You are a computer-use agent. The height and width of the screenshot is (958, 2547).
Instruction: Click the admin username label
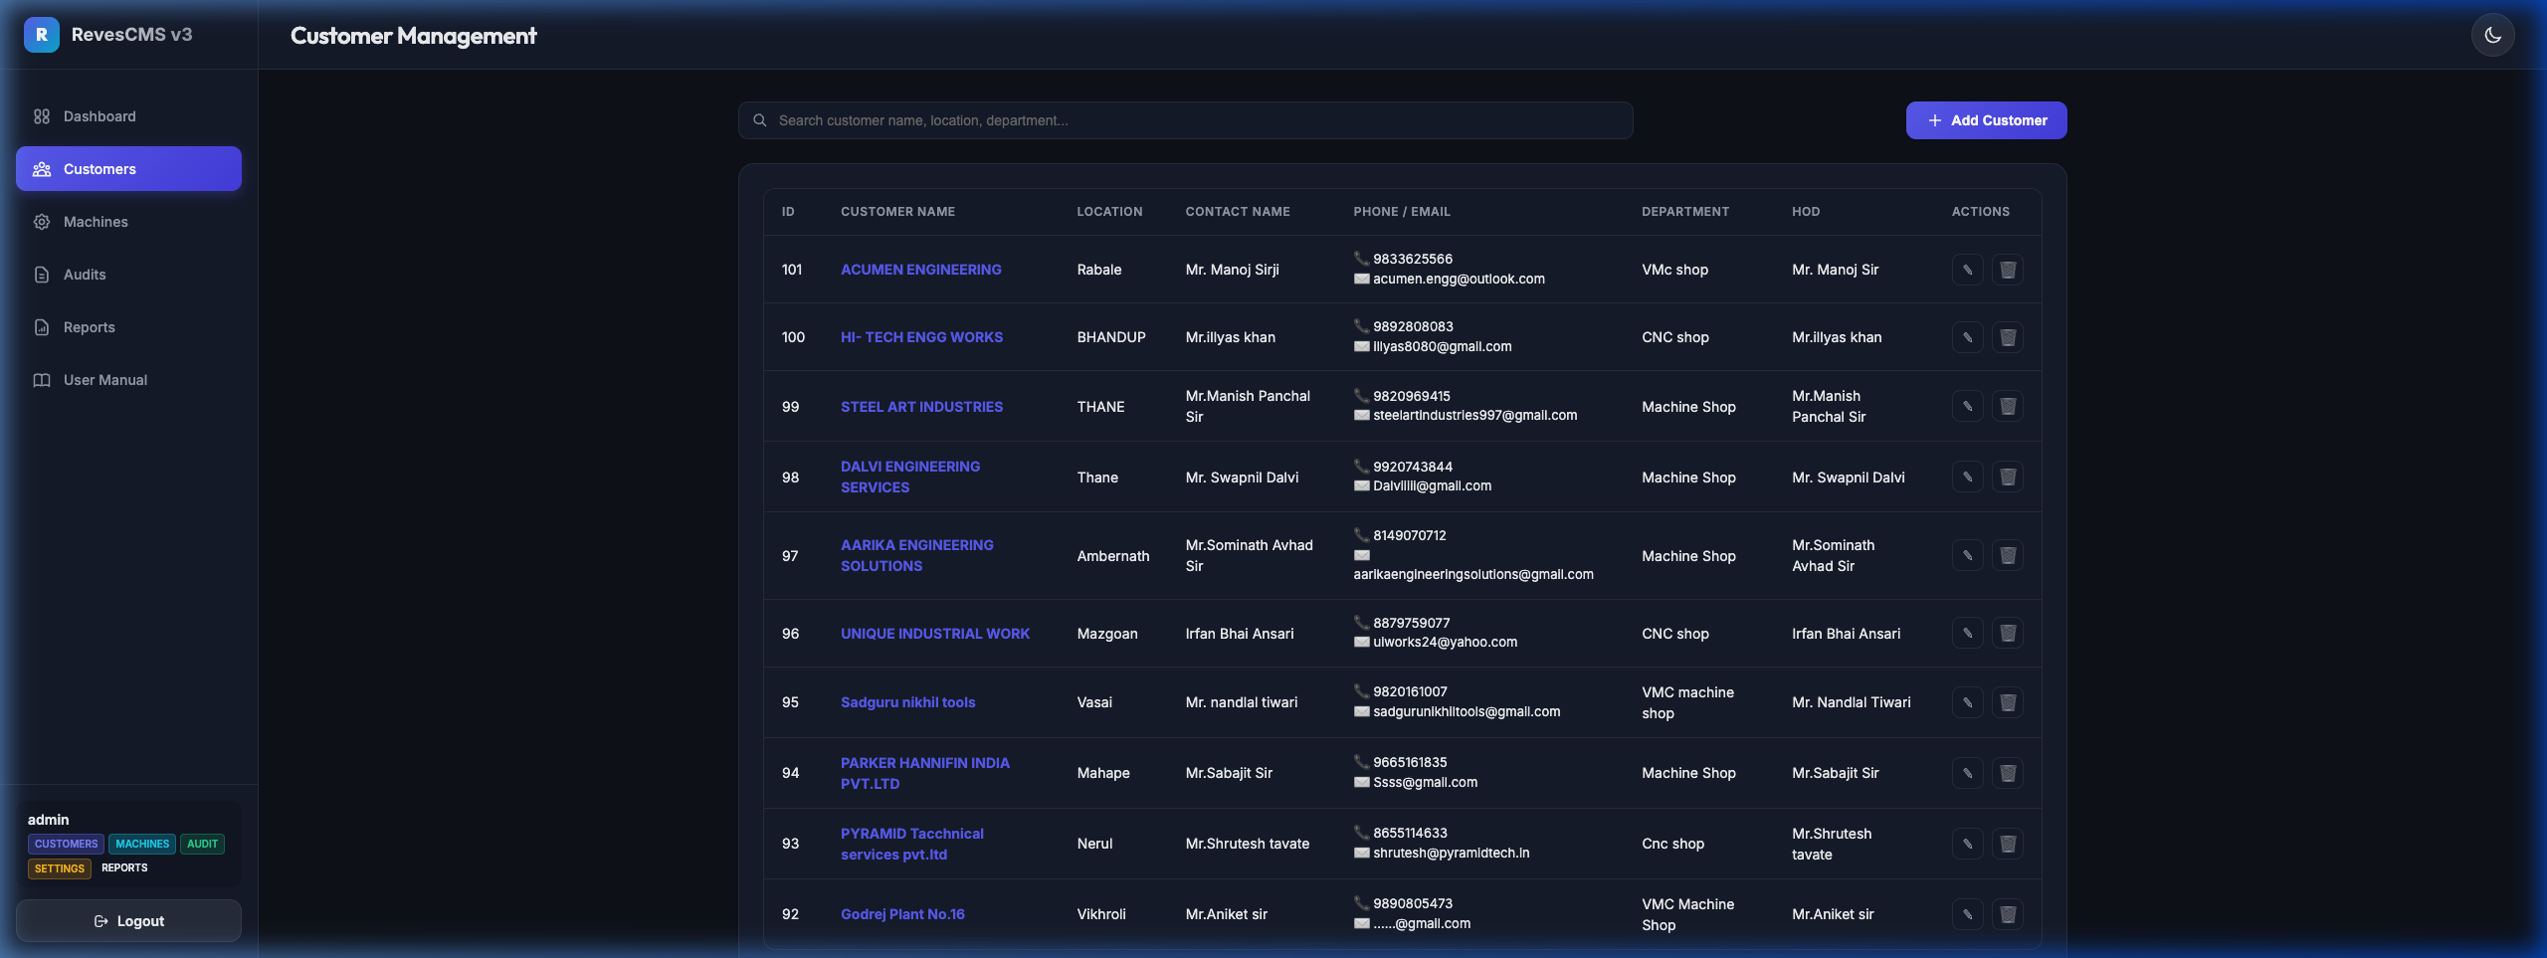(x=48, y=820)
